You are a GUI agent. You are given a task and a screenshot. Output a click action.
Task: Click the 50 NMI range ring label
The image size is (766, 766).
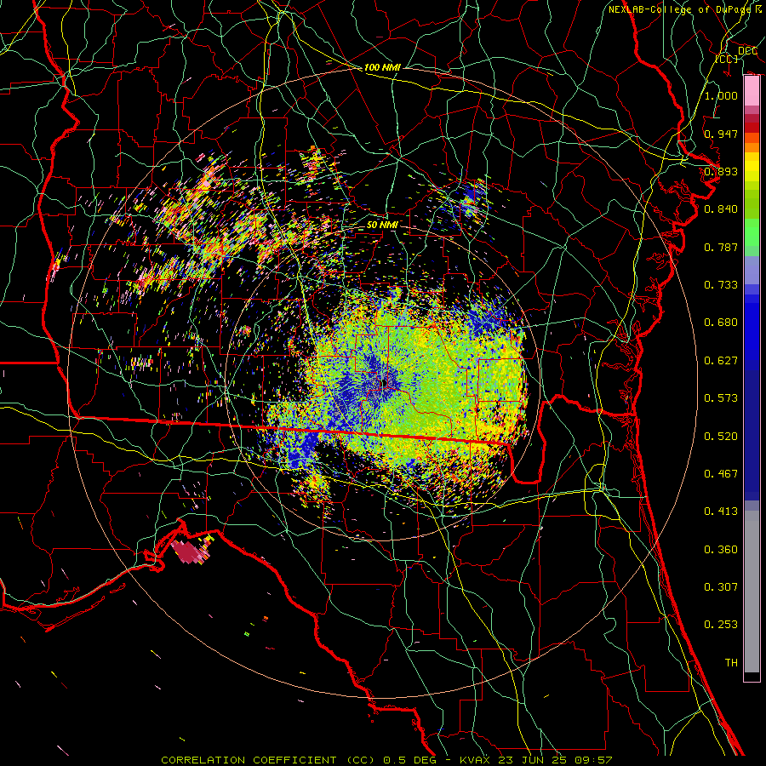[x=382, y=225]
